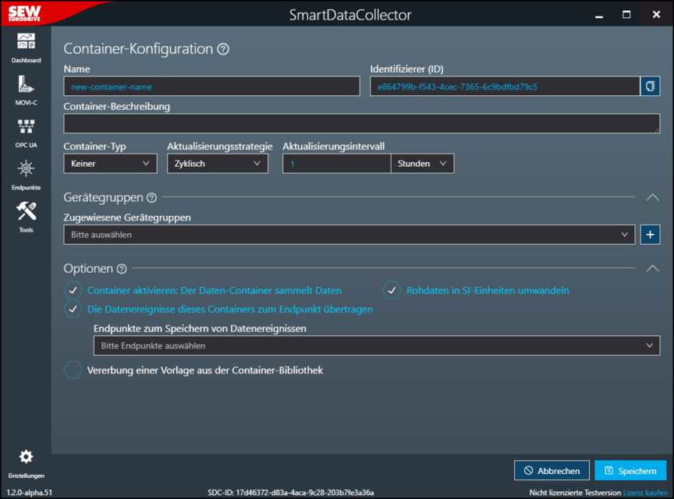Click the 'Lizenz kaufen' link
Screen dimensions: 674x499
[x=645, y=493]
